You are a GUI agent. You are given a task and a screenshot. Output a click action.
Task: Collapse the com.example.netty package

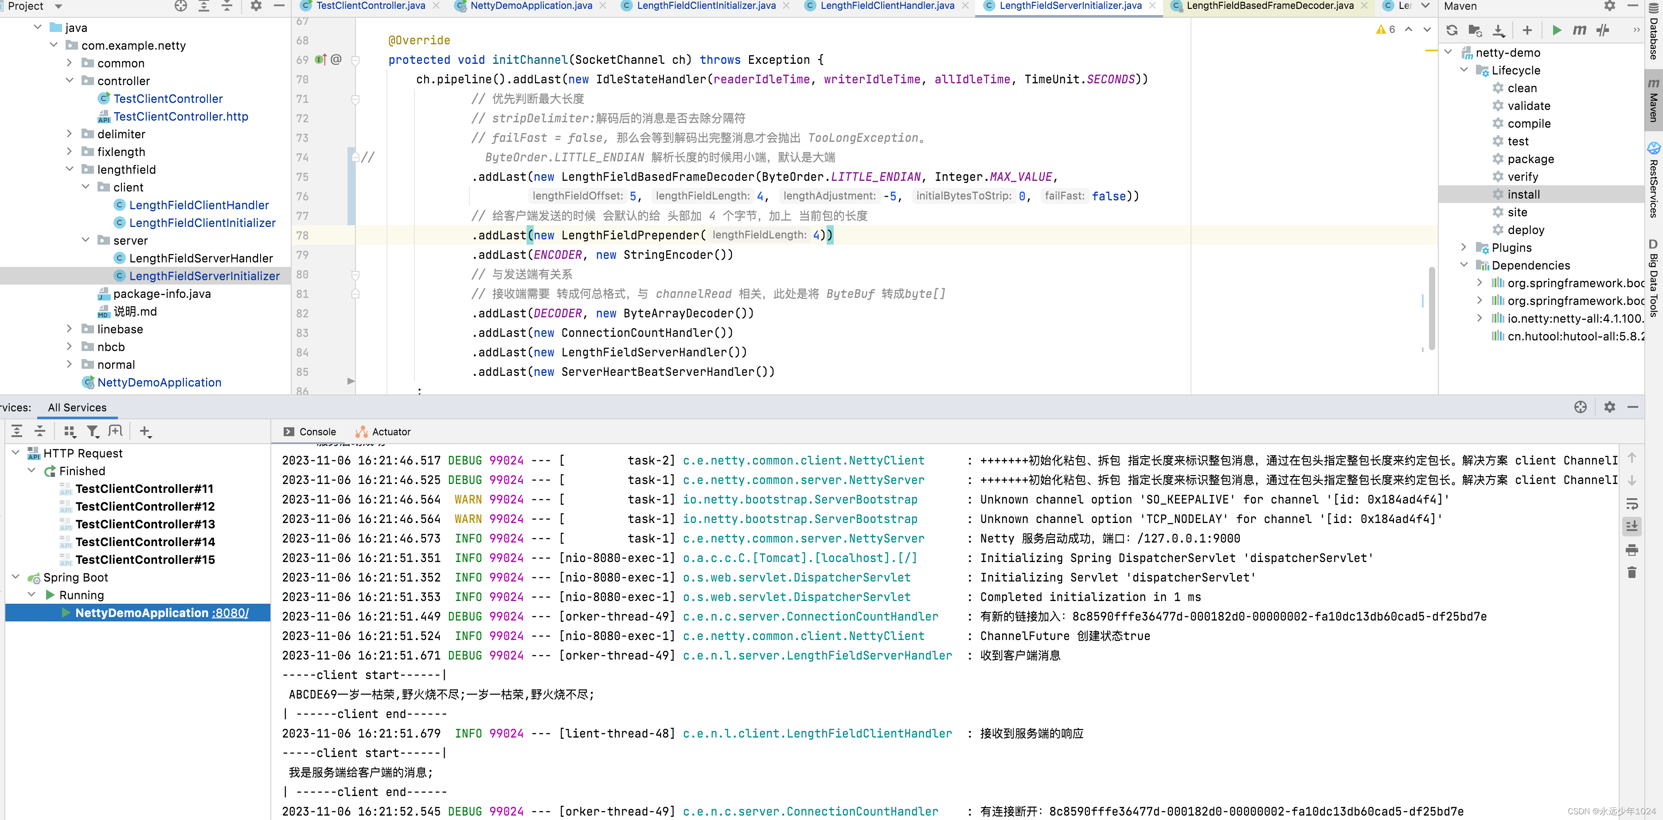pos(54,45)
